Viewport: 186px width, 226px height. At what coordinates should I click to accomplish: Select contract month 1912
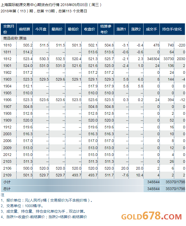tap(7, 127)
